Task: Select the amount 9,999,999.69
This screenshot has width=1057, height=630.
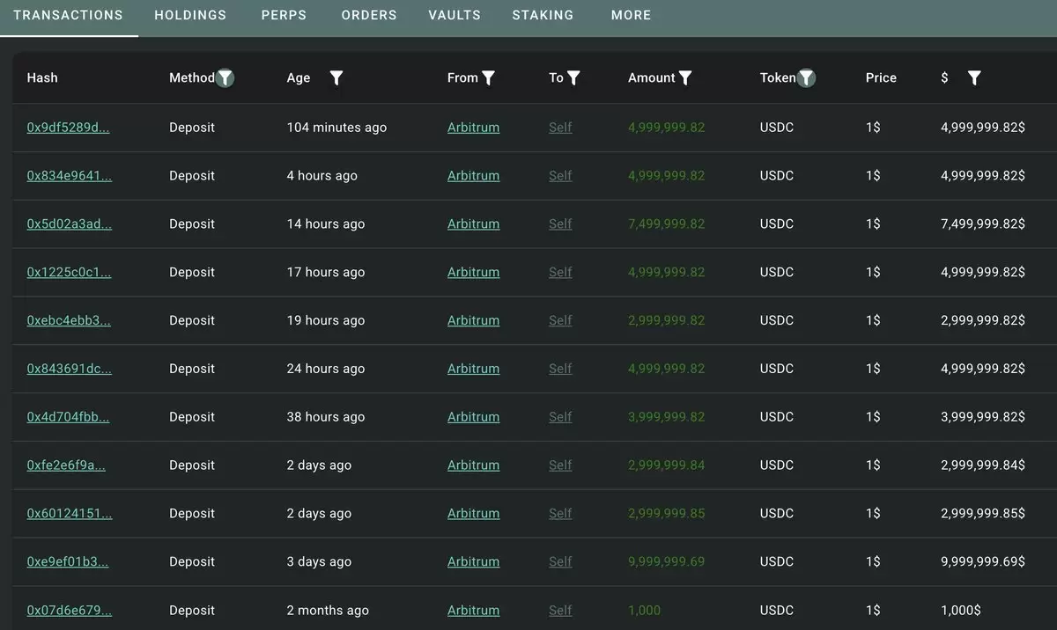Action: [x=667, y=562]
